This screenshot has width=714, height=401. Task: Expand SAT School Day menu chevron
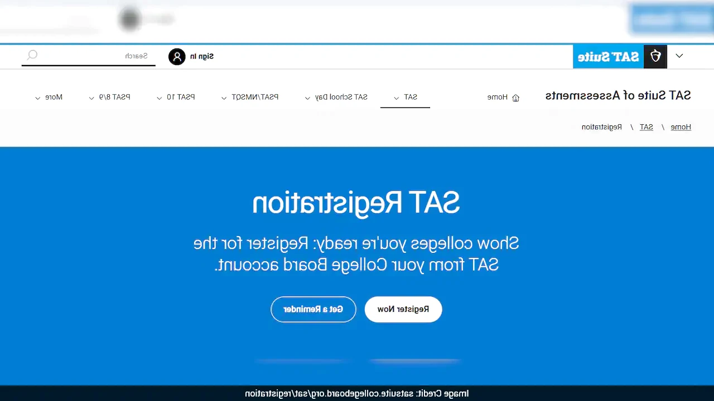[x=307, y=98]
